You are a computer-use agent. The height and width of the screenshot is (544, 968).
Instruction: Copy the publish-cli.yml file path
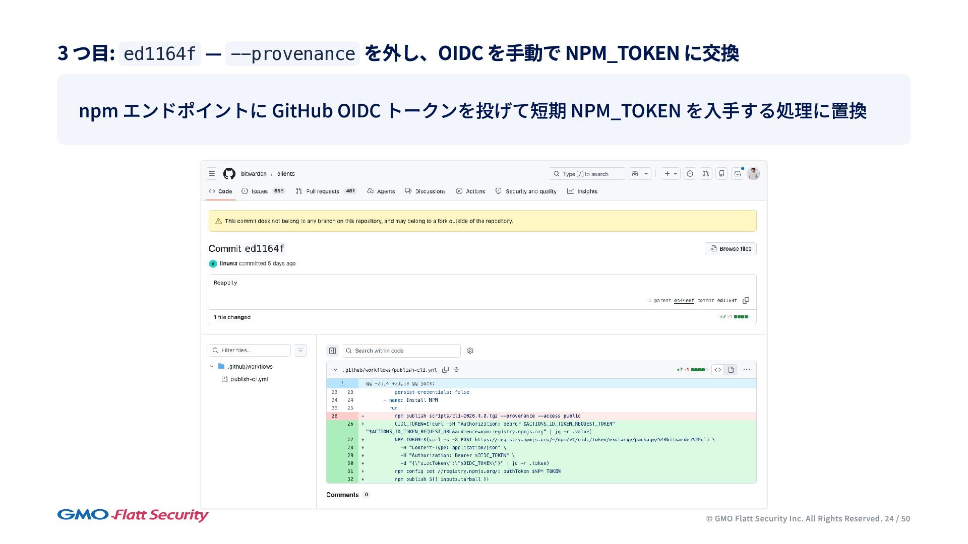[x=445, y=370]
